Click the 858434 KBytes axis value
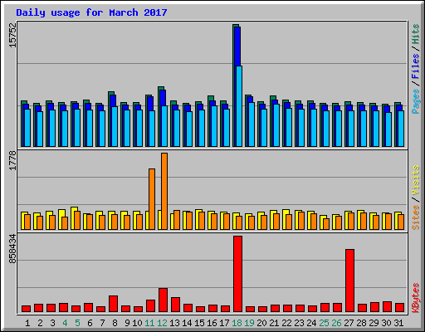 (x=12, y=249)
